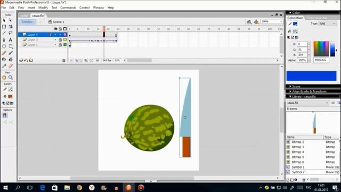Viewport: 341px width, 192px height.
Task: Choose the Oval tool
Action: point(4,46)
